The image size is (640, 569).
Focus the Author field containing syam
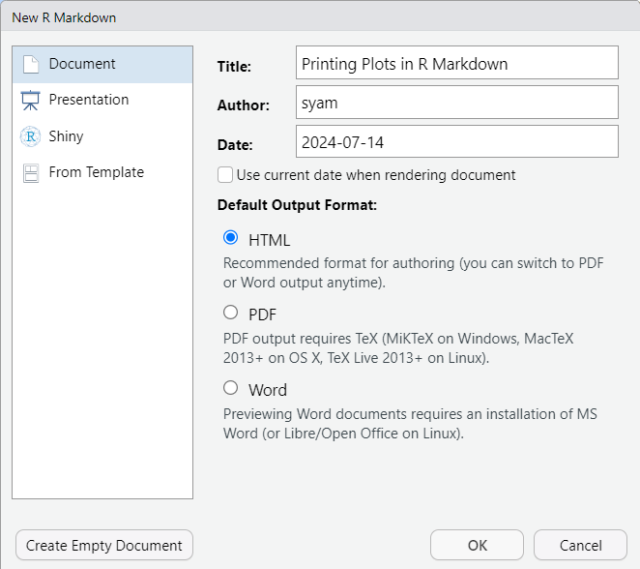(x=456, y=103)
